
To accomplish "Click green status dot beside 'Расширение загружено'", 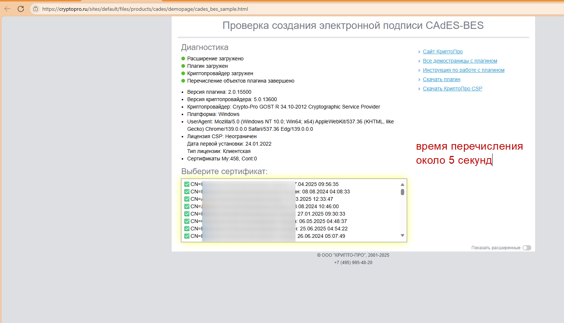I will [x=183, y=59].
